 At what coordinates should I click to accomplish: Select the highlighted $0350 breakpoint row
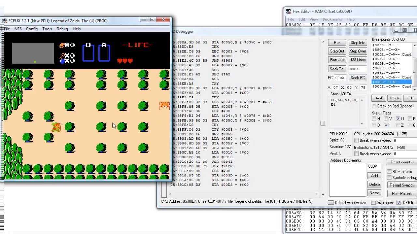coord(392,82)
